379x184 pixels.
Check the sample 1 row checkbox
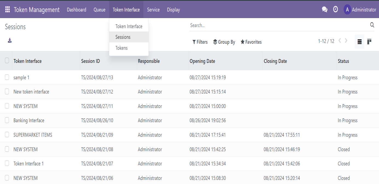pyautogui.click(x=7, y=77)
